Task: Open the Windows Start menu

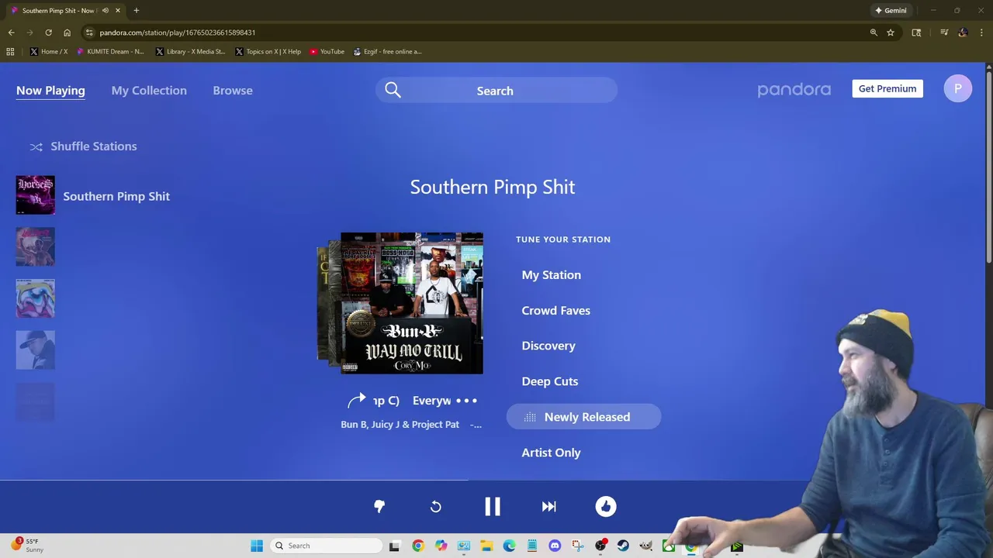Action: coord(257,546)
